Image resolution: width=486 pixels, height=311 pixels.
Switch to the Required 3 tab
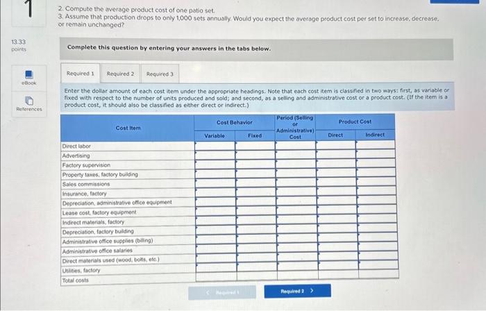[x=160, y=74]
